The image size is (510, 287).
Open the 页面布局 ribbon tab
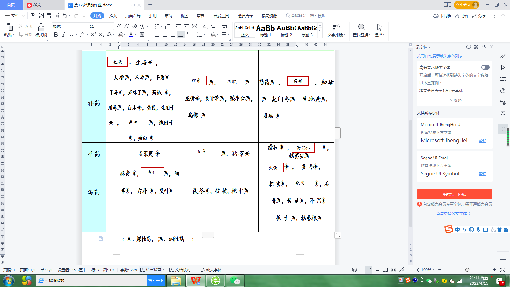pos(133,16)
